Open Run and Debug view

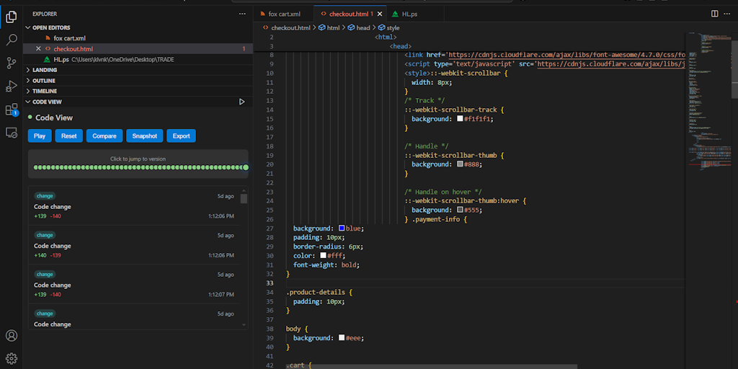pos(12,86)
